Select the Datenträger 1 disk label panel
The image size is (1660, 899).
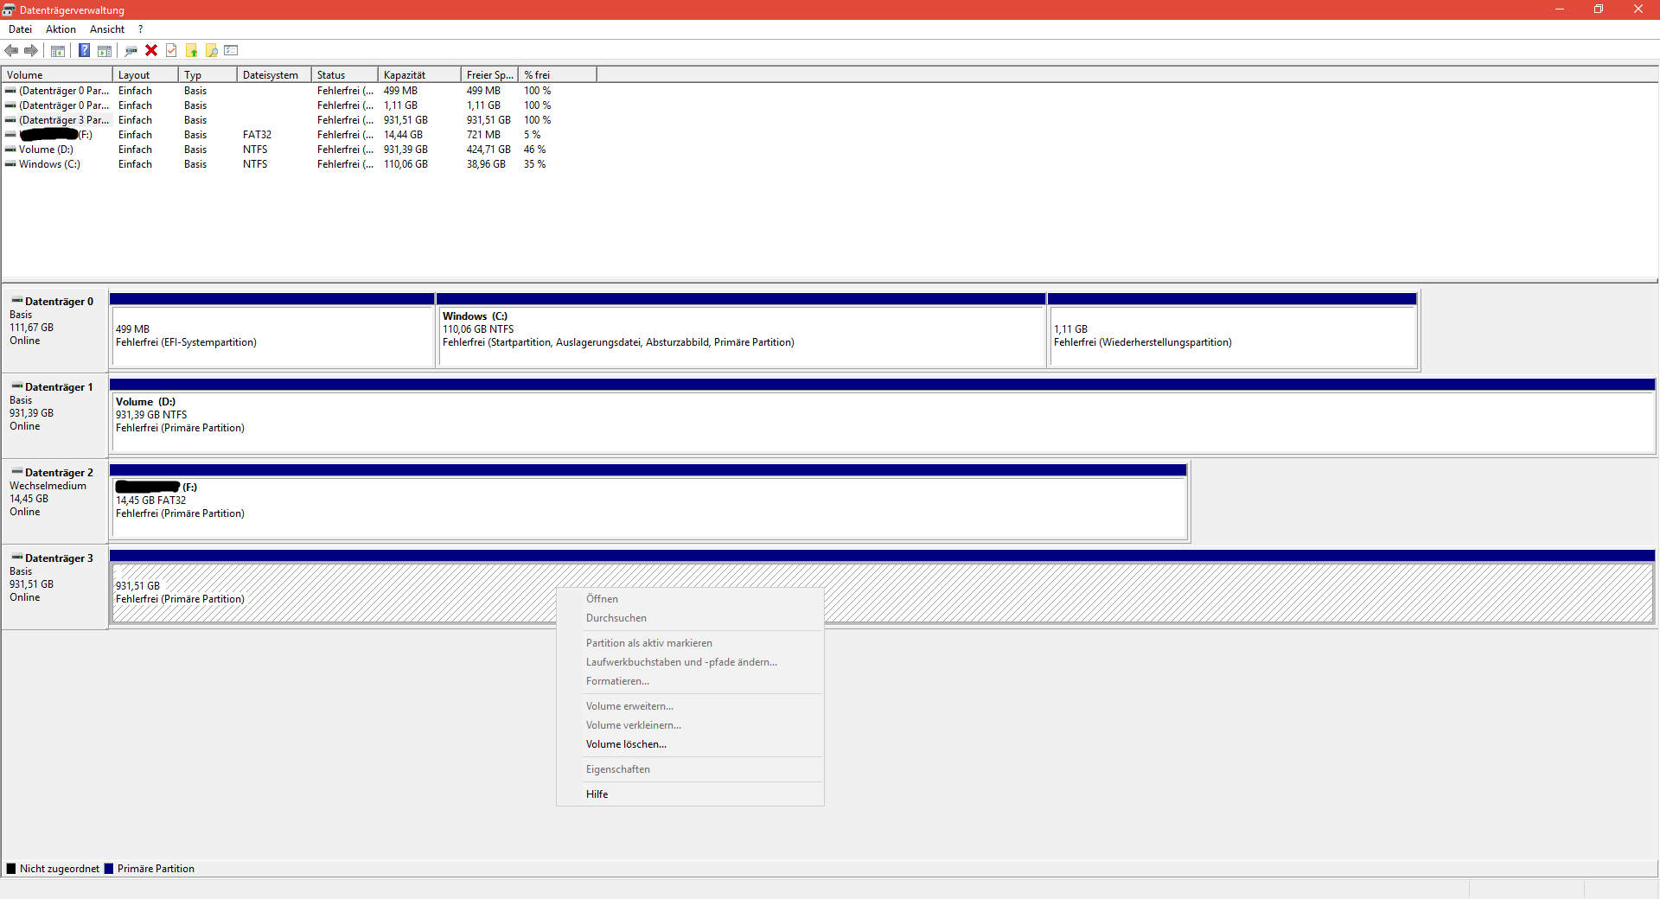[54, 415]
